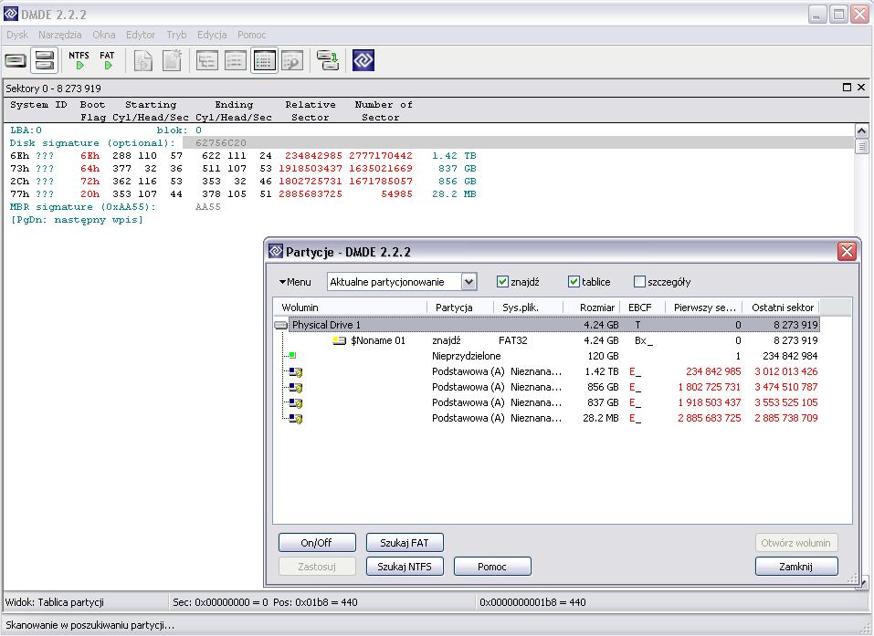Image resolution: width=874 pixels, height=636 pixels.
Task: Click the On/Off button
Action: point(316,542)
